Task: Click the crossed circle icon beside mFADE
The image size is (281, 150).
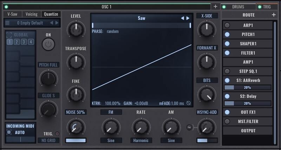Action: pos(189,103)
